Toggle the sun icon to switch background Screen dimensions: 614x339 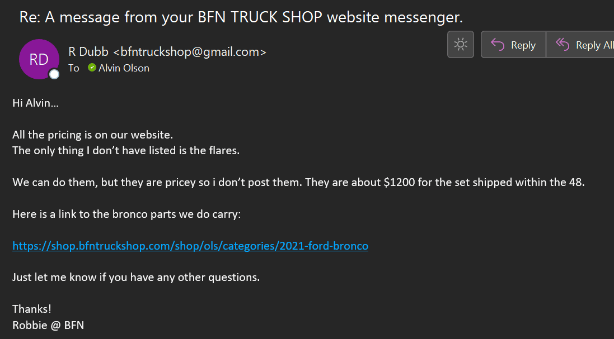click(x=461, y=45)
